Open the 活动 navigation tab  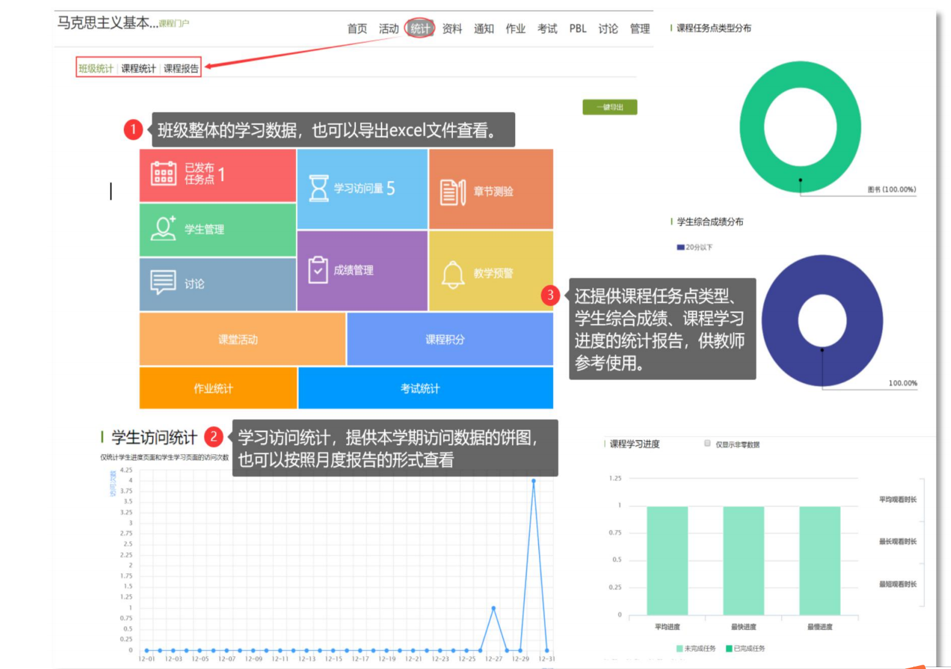click(x=389, y=29)
